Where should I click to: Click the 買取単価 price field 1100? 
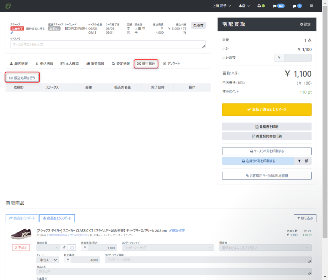click(103, 248)
